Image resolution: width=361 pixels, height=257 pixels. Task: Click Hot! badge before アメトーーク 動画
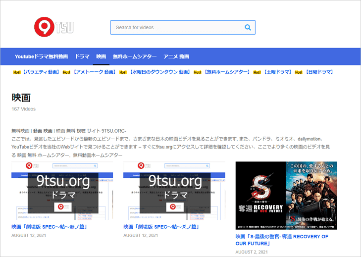click(66, 72)
